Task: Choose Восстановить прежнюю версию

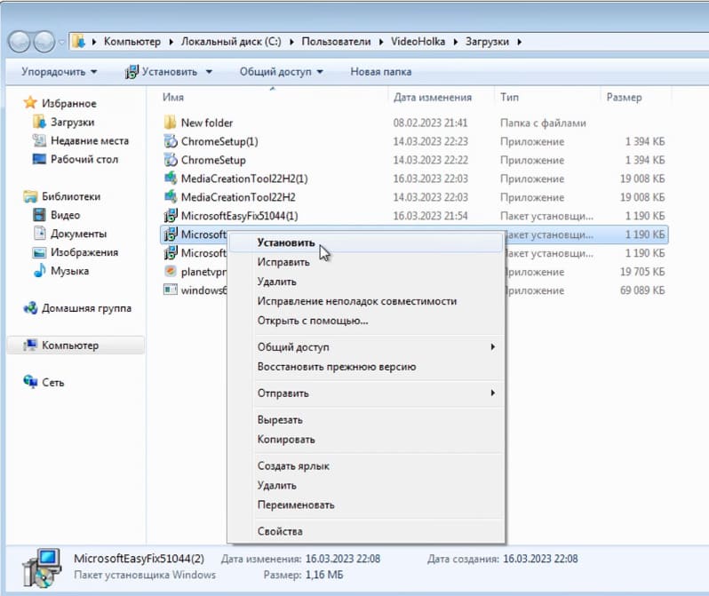Action: [367, 366]
